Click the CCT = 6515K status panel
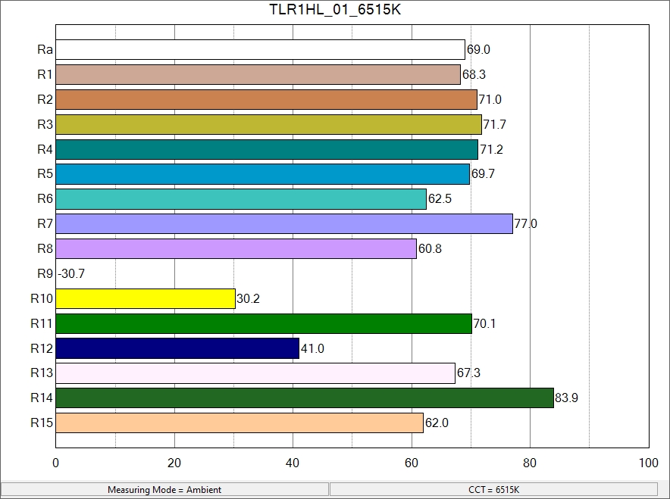 [x=494, y=490]
